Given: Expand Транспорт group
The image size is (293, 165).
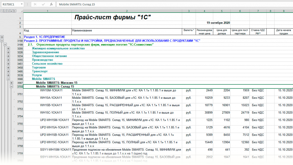Looking at the screenshot, I should 8,71.
